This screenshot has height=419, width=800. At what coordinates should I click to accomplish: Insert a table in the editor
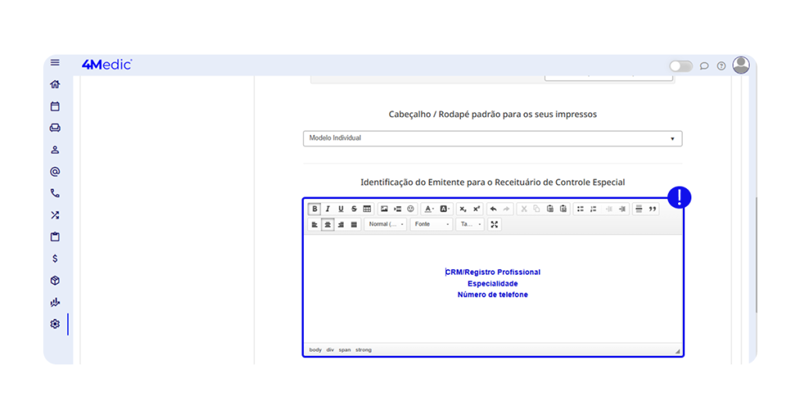click(367, 209)
